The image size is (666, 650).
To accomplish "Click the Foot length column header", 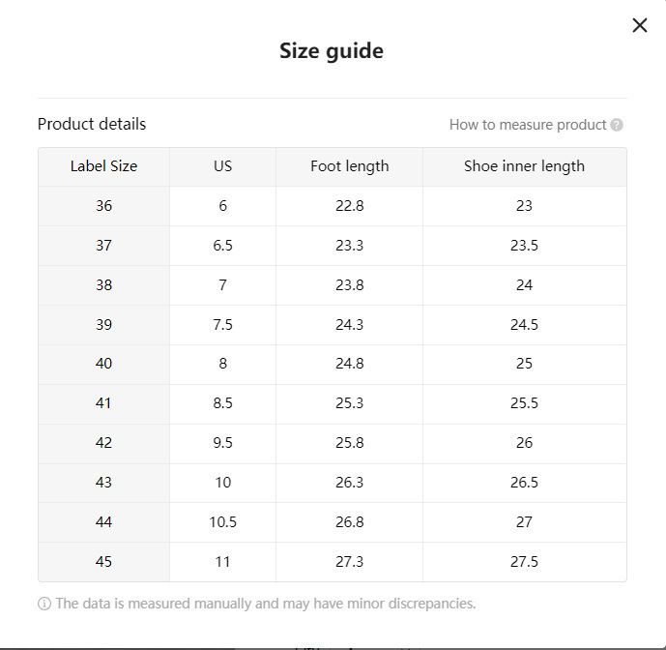I will 349,166.
